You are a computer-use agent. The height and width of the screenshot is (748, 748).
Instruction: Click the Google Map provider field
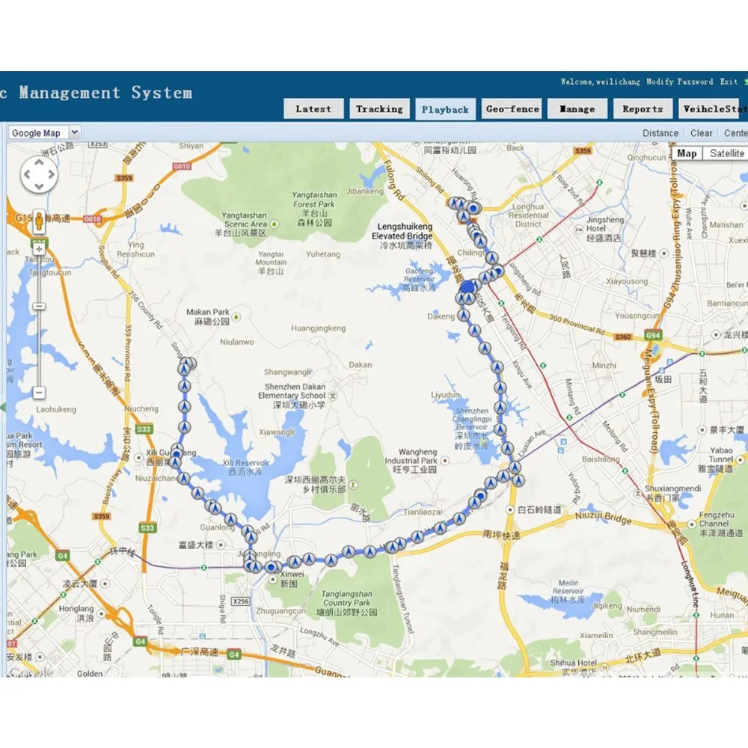click(x=38, y=132)
